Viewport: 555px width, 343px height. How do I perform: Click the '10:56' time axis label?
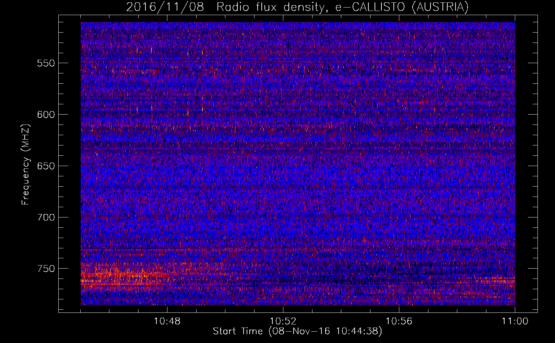(x=399, y=321)
